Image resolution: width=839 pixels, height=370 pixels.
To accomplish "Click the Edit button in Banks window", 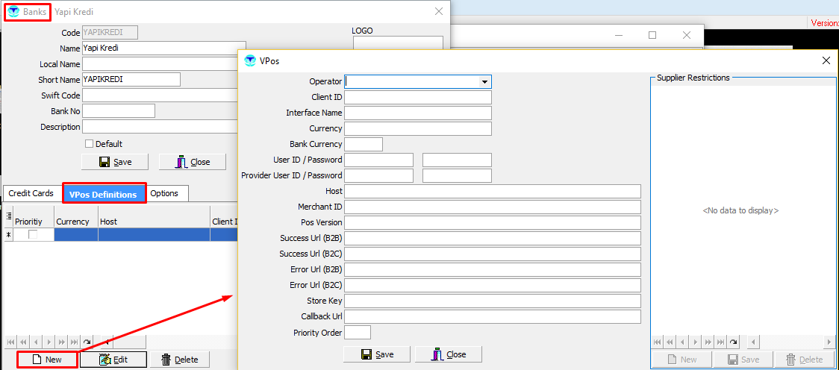I will pos(113,359).
